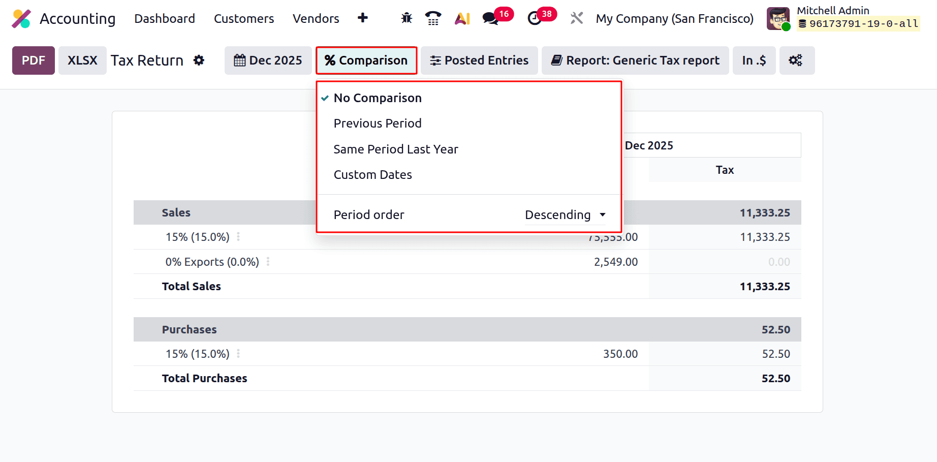This screenshot has width=937, height=462.
Task: Open the debug bug icon menu
Action: point(407,18)
